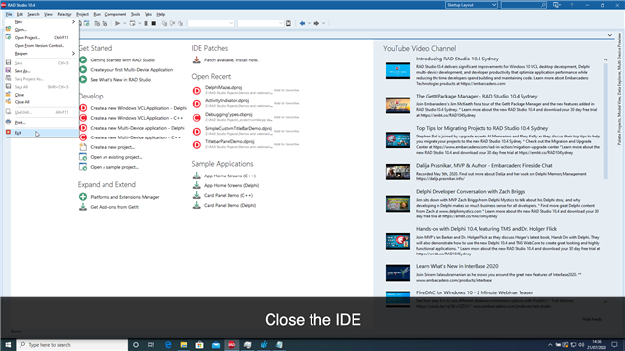Open the back arrow history dropdown
Viewport: 625px width, 351px height.
coord(309,23)
